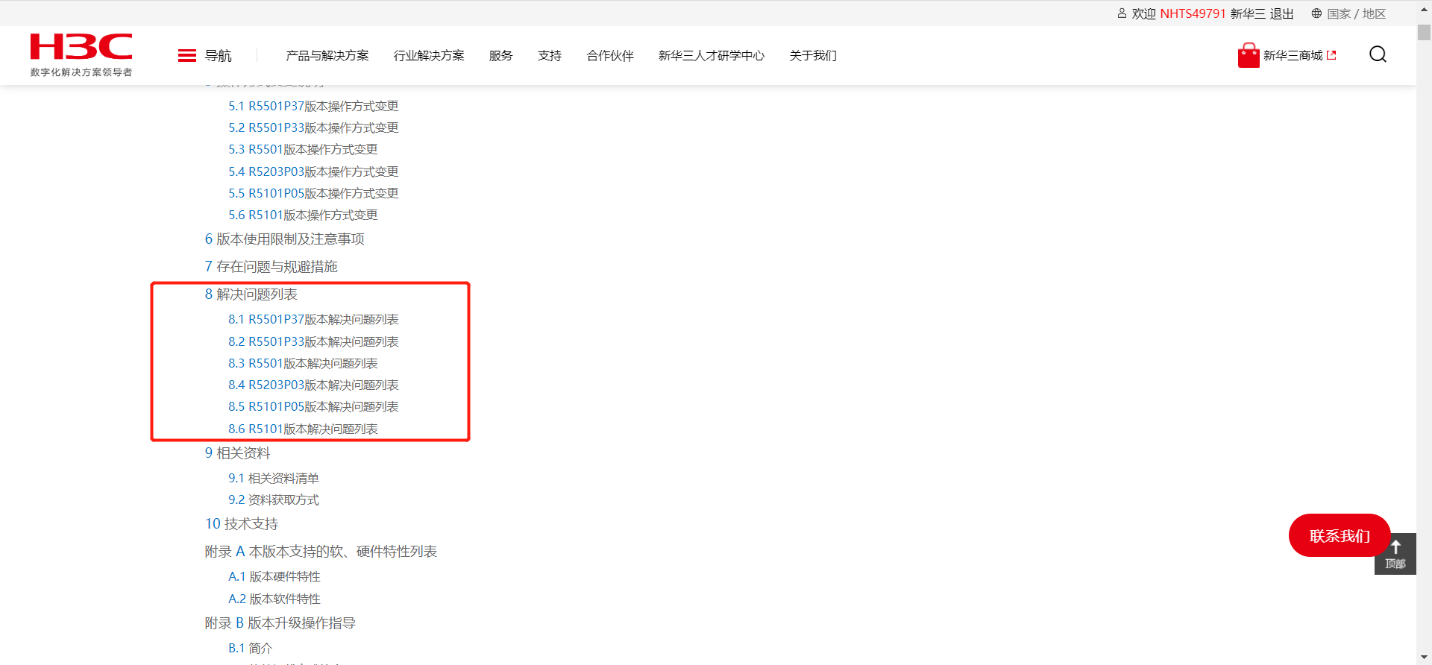Open section 6 版本使用限制及注意事项

[x=285, y=239]
